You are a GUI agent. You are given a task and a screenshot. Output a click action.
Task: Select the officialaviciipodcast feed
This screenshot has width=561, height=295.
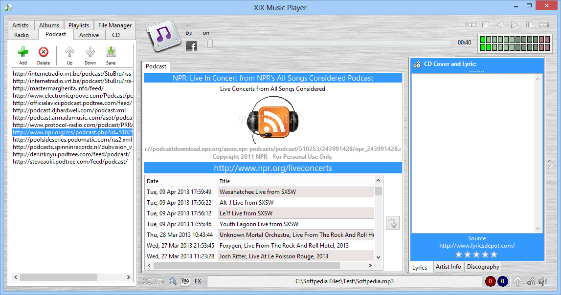click(72, 103)
